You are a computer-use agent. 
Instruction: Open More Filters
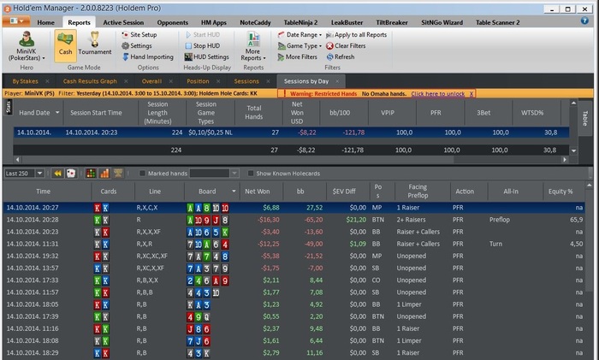(298, 57)
